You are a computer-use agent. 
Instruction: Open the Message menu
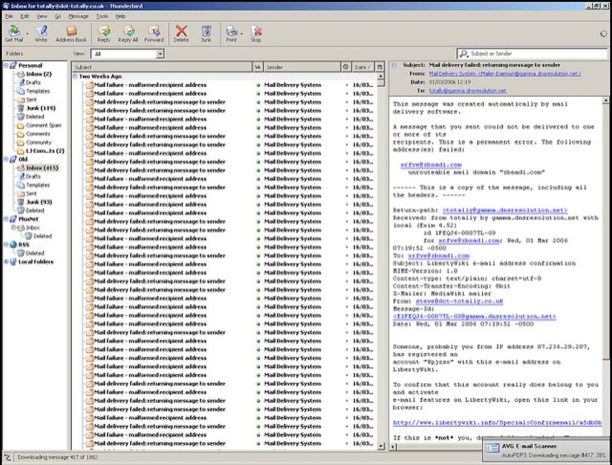point(79,17)
